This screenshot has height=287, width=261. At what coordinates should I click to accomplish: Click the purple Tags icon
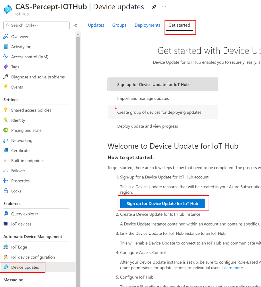6,67
